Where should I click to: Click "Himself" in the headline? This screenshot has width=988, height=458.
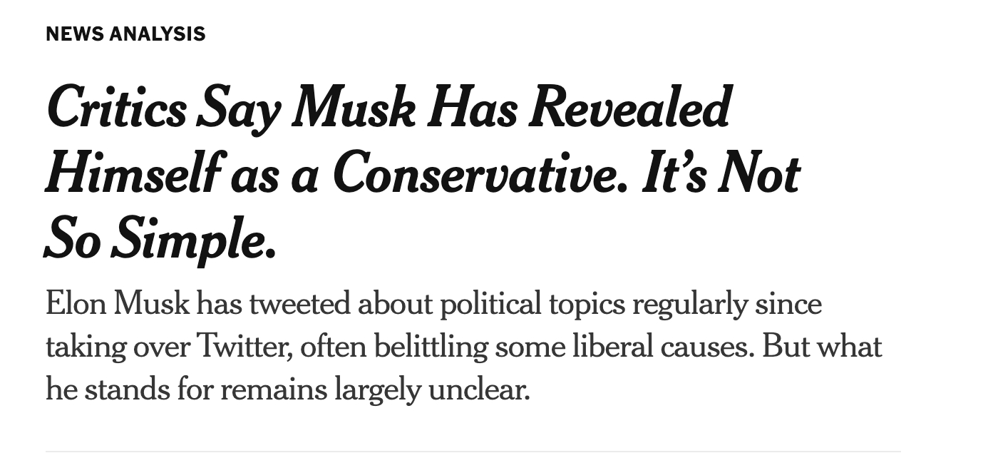click(x=130, y=173)
